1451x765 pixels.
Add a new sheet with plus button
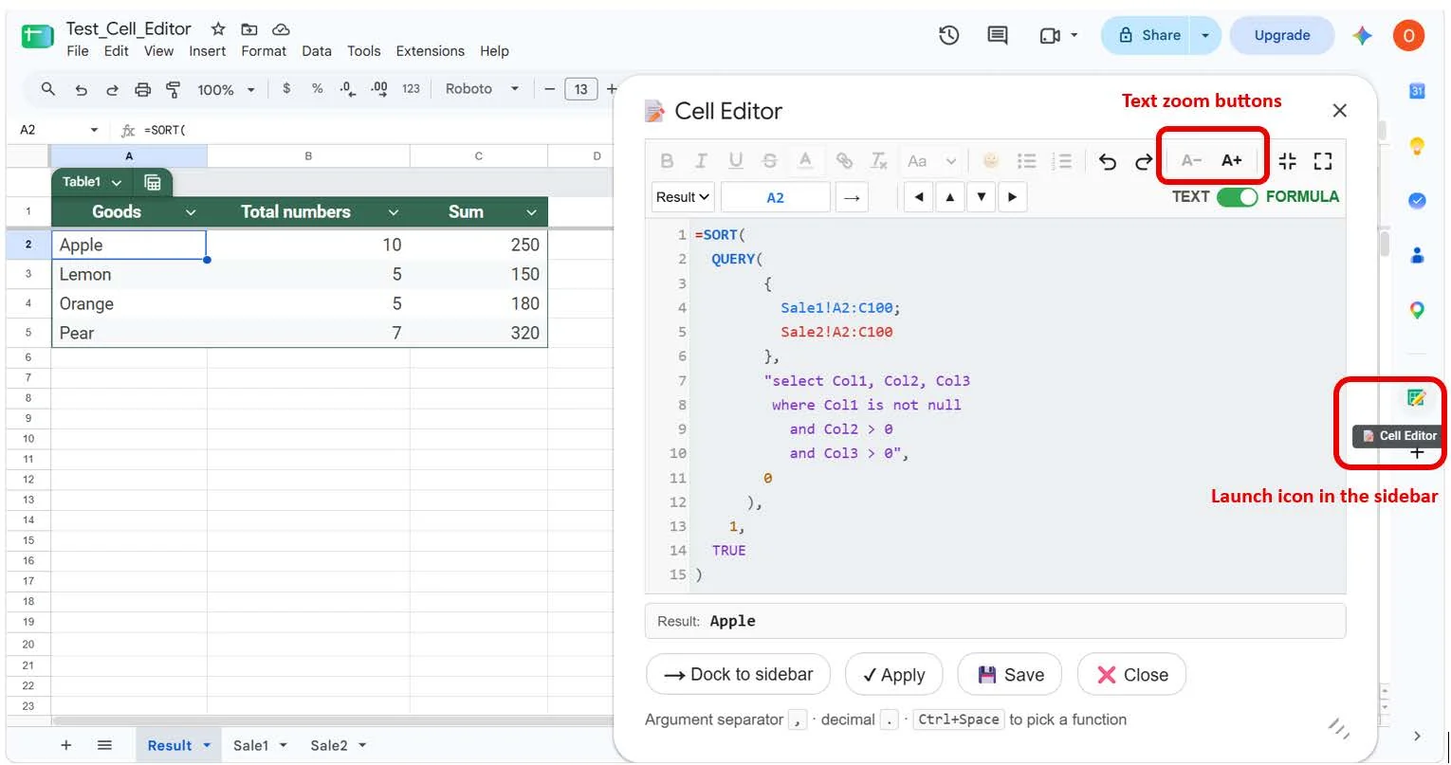[65, 745]
